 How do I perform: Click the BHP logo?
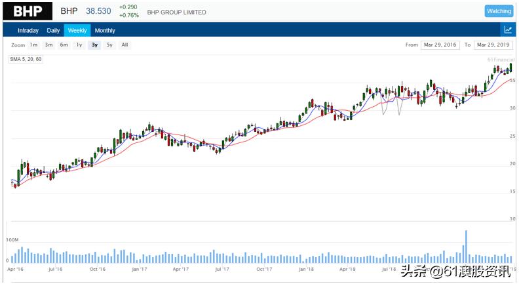[28, 11]
